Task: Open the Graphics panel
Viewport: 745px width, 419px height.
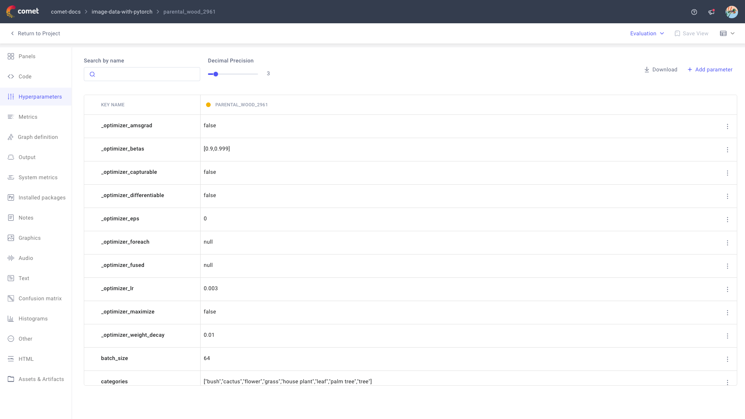Action: (29, 238)
